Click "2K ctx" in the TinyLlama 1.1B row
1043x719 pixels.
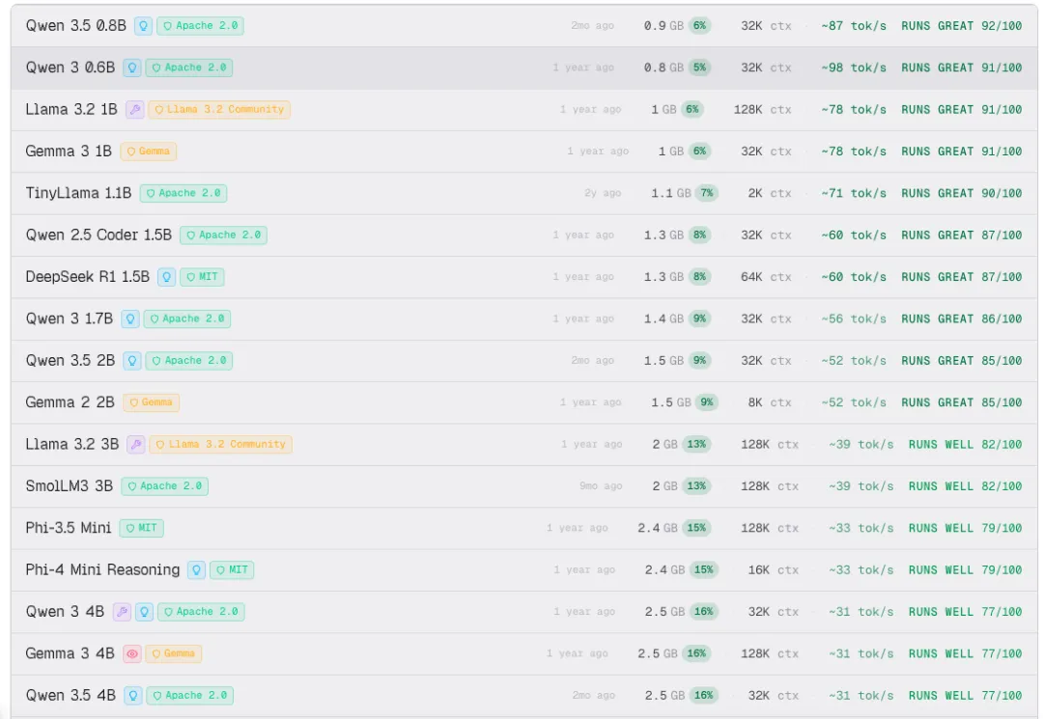click(770, 193)
